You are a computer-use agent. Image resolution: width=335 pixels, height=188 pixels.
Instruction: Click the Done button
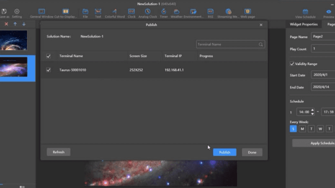point(252,152)
